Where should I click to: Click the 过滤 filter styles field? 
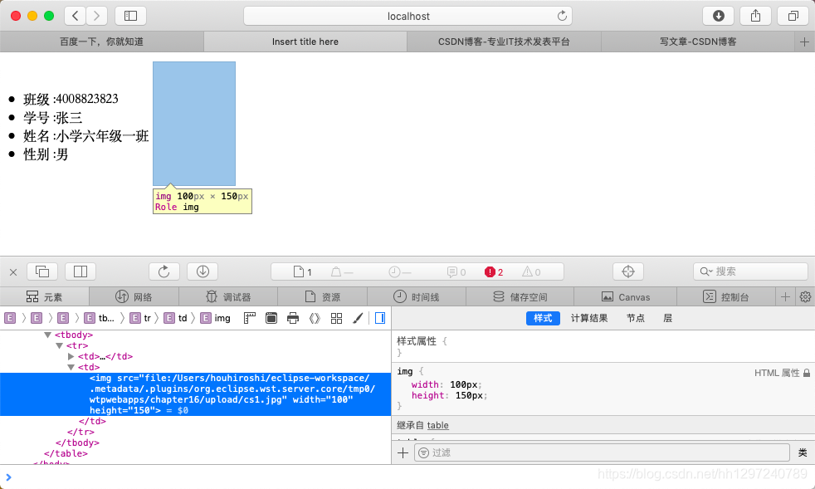602,452
